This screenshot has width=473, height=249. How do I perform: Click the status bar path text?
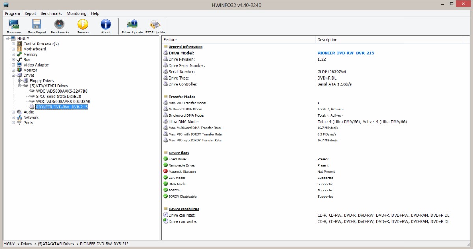pyautogui.click(x=66, y=244)
